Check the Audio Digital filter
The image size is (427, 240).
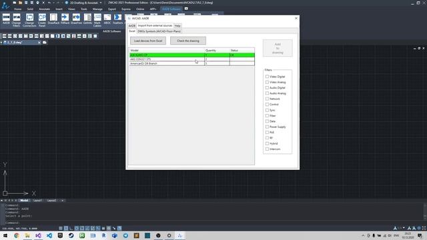point(267,87)
